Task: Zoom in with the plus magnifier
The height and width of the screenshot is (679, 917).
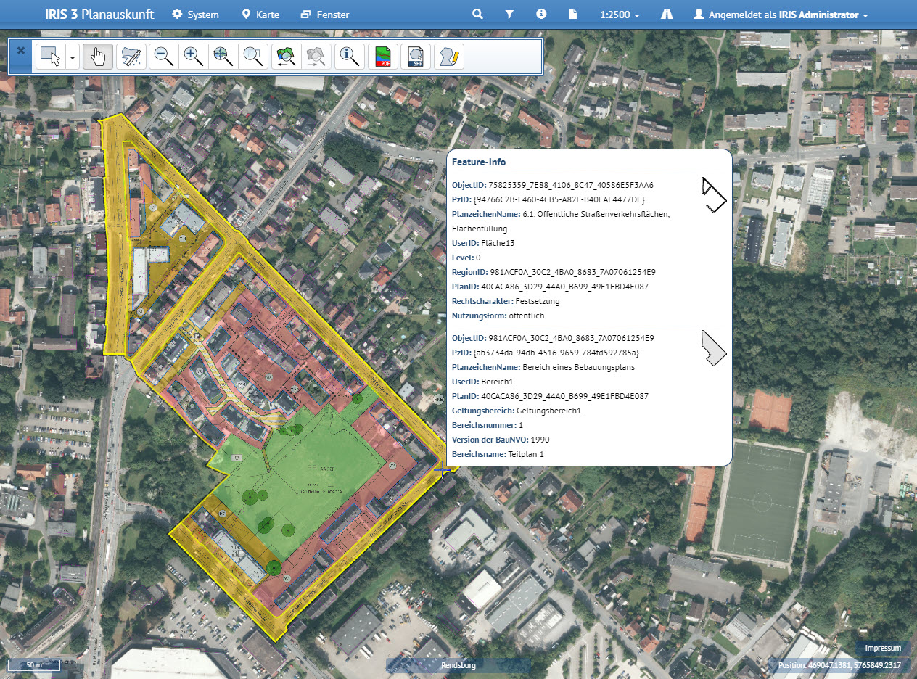Action: coord(194,57)
